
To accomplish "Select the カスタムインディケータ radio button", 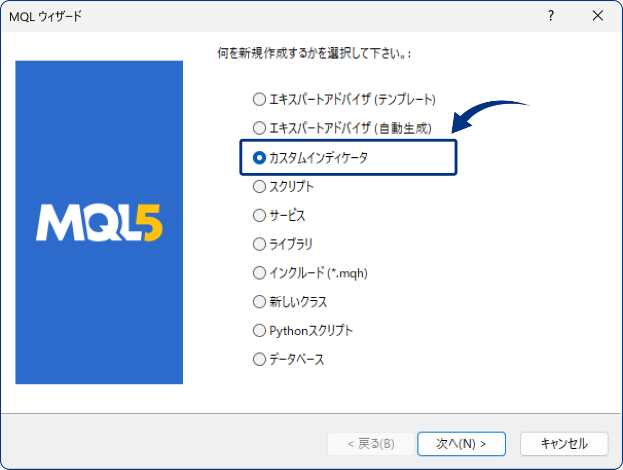I will (x=259, y=157).
